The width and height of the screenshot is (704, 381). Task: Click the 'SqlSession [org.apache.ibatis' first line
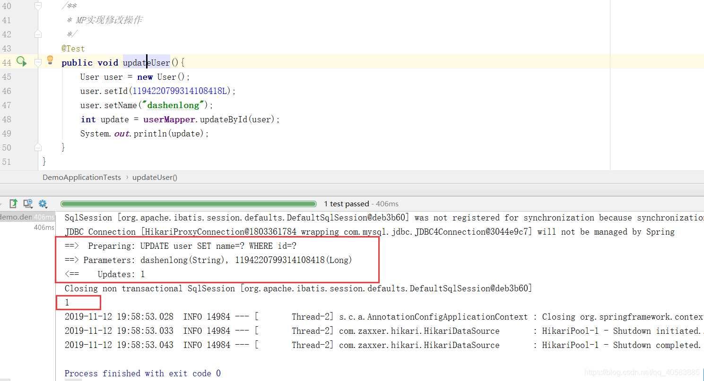point(384,218)
